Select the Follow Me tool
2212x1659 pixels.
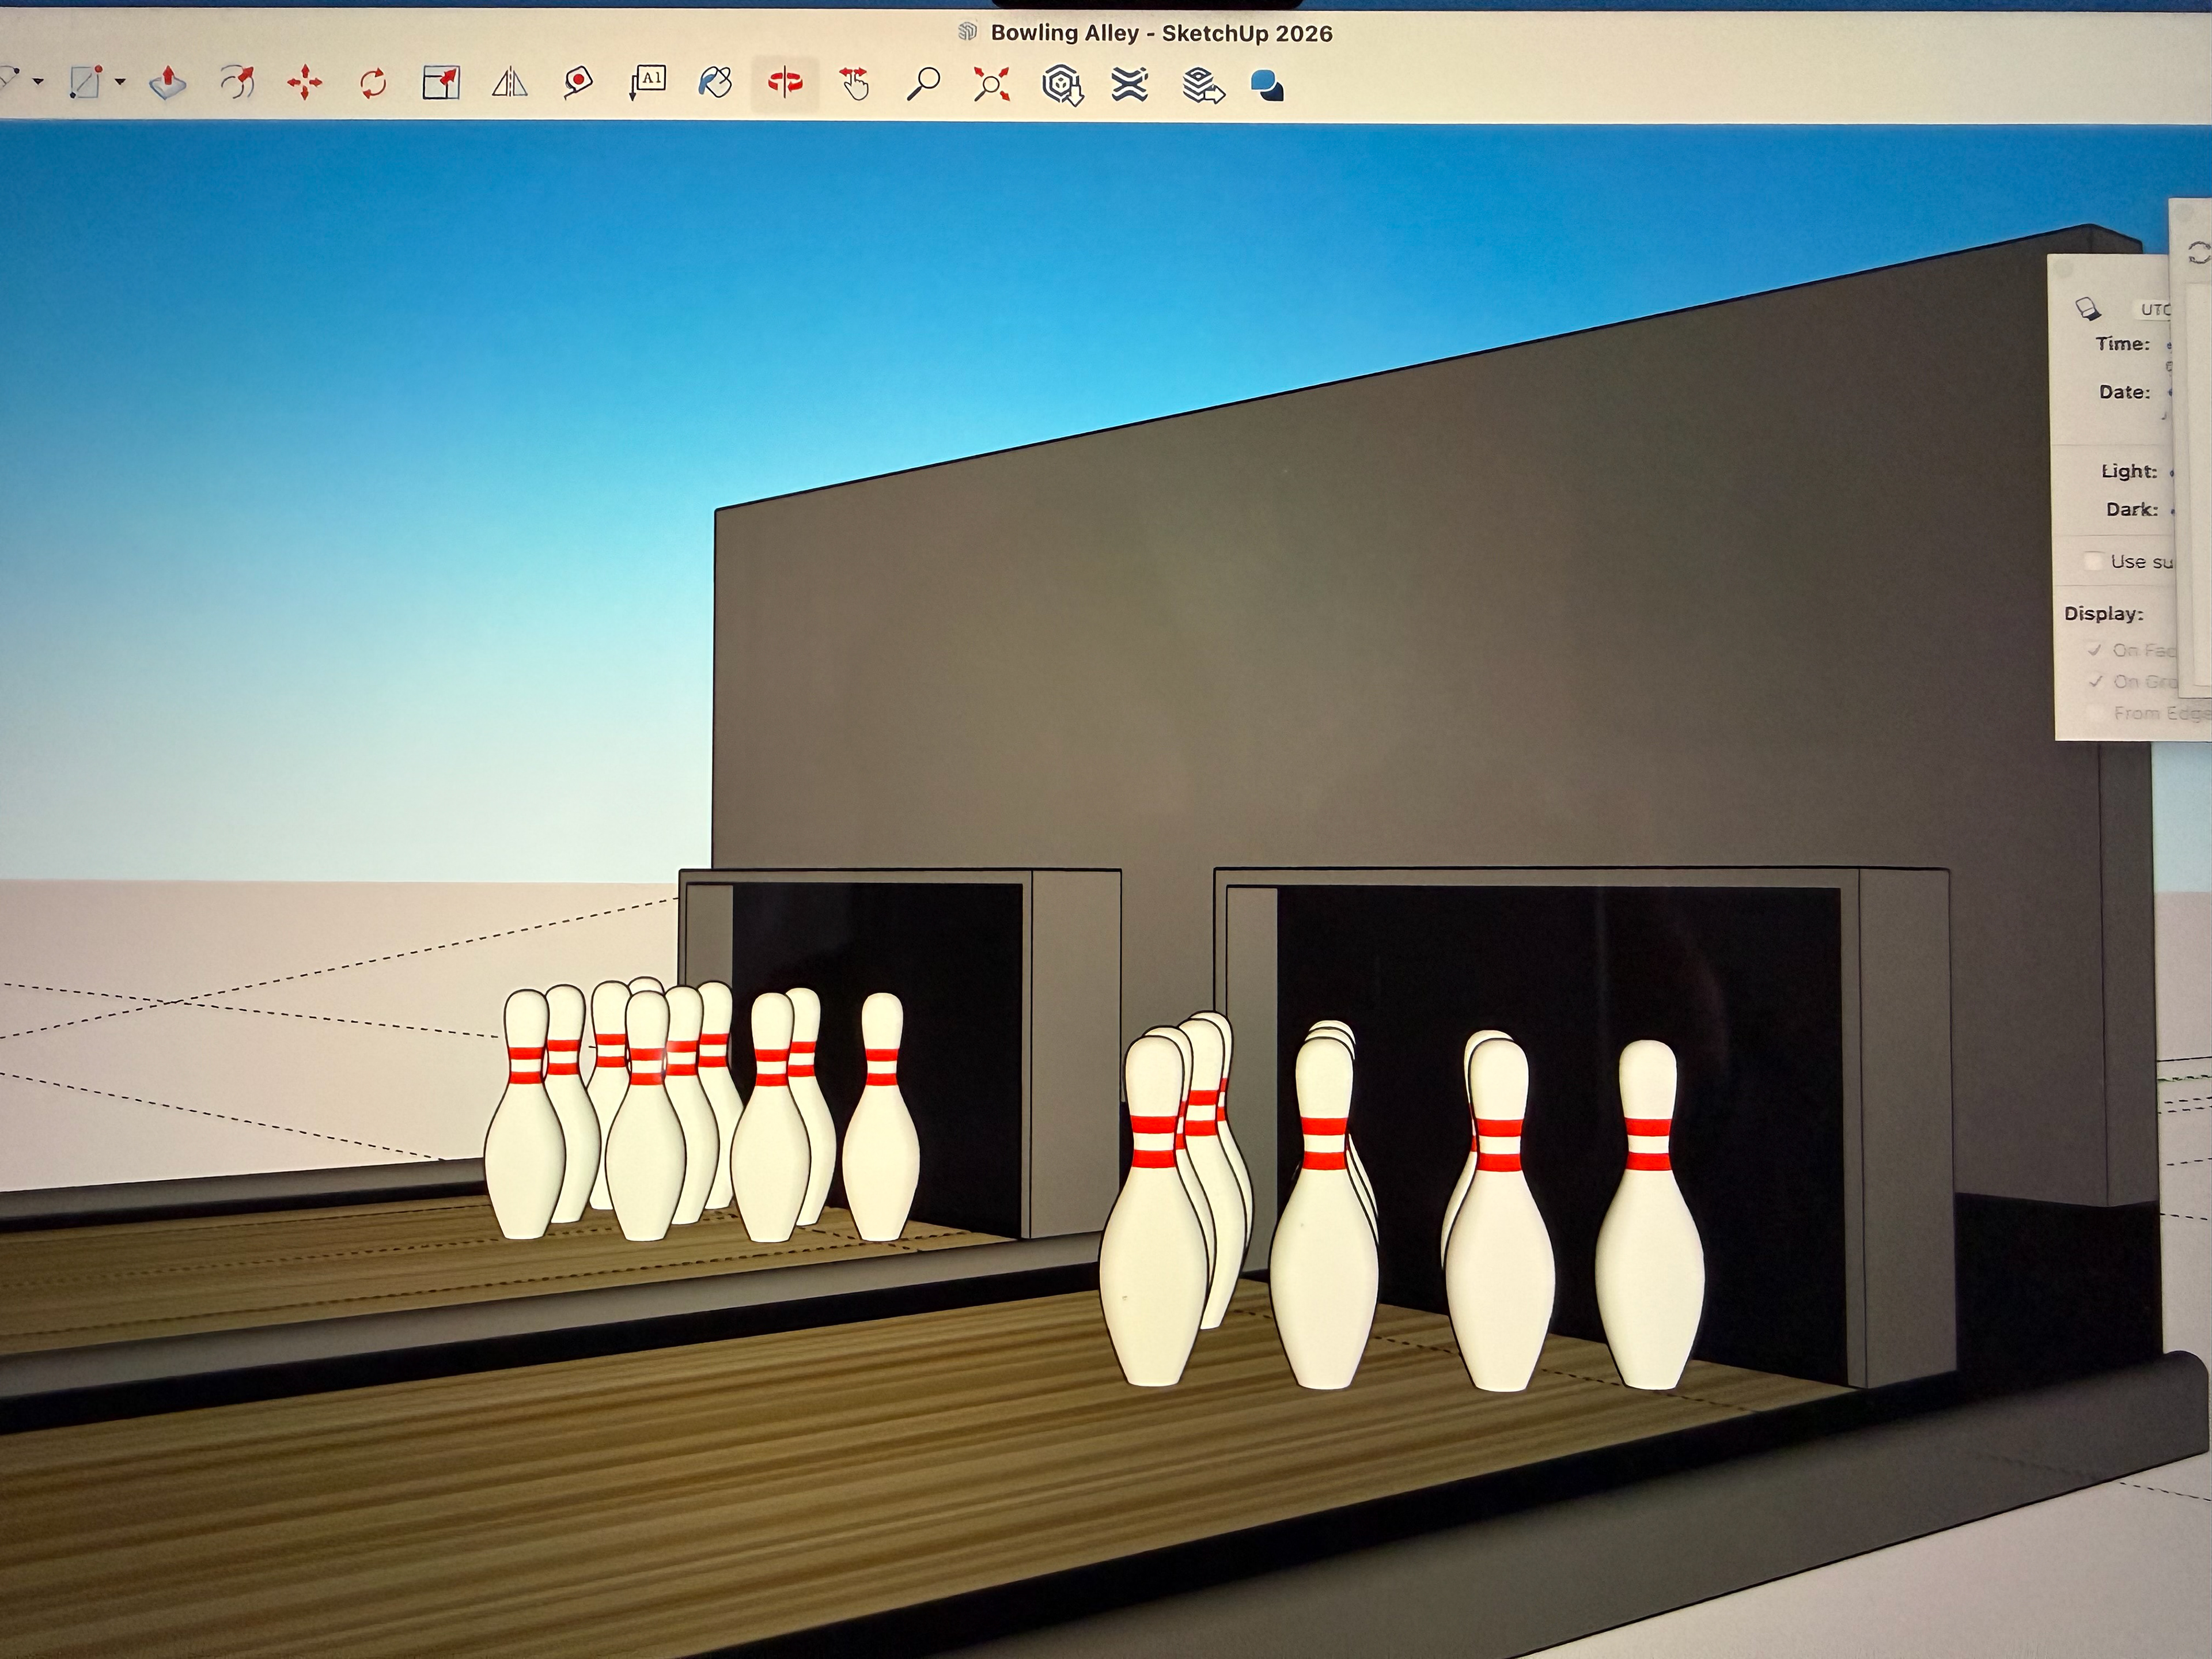(x=237, y=83)
